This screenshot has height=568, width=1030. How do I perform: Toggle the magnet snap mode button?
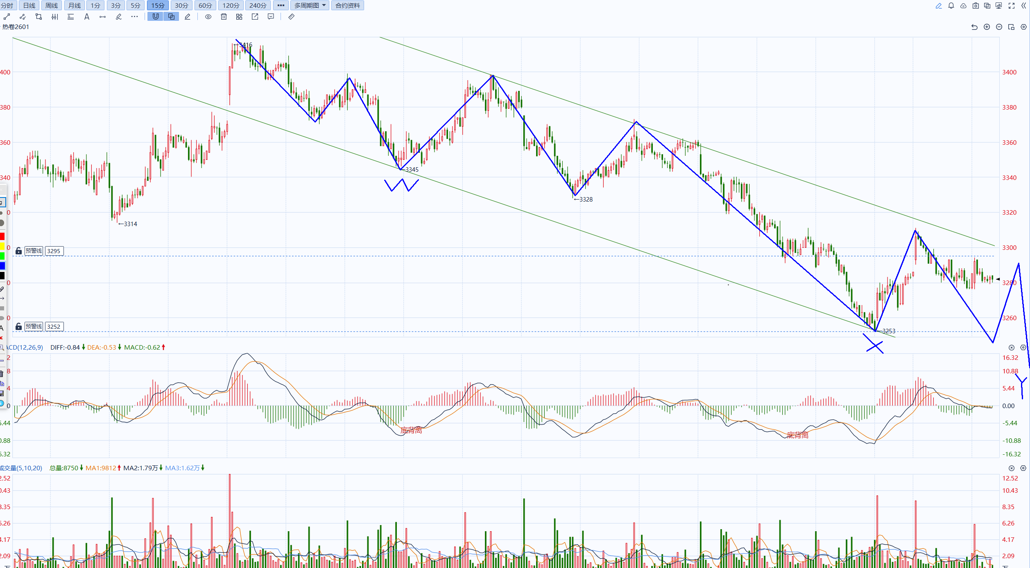(x=155, y=17)
